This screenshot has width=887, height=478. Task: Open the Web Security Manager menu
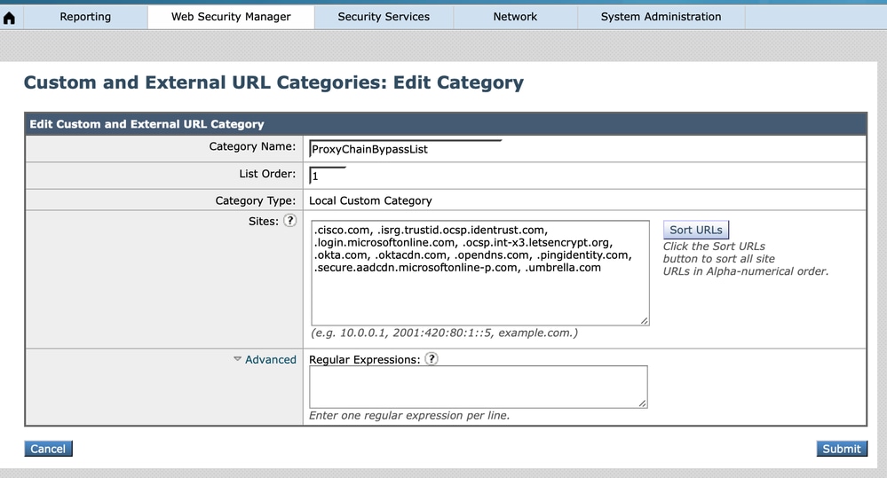point(231,17)
